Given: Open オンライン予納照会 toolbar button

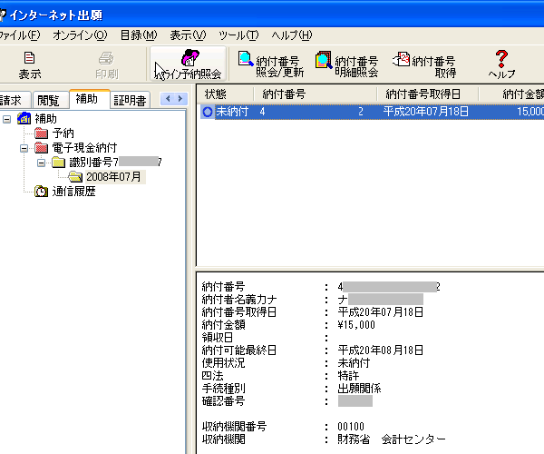Looking at the screenshot, I should click(188, 58).
